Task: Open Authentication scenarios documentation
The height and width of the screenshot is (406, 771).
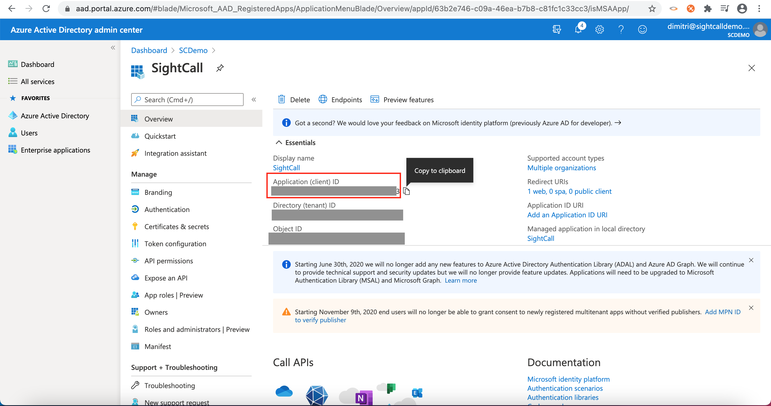Action: click(x=565, y=388)
